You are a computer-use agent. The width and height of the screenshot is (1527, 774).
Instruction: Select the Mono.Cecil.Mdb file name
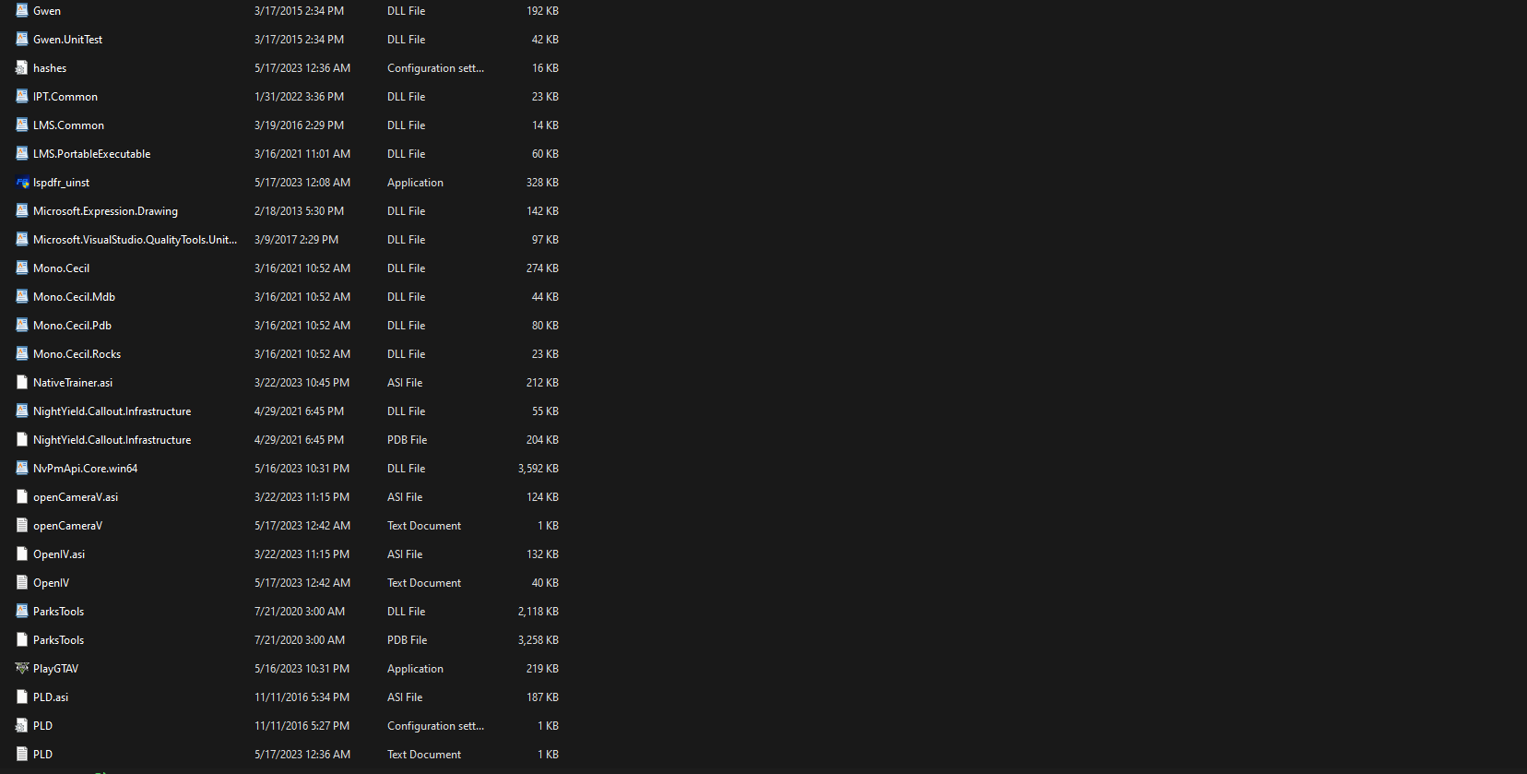coord(74,297)
